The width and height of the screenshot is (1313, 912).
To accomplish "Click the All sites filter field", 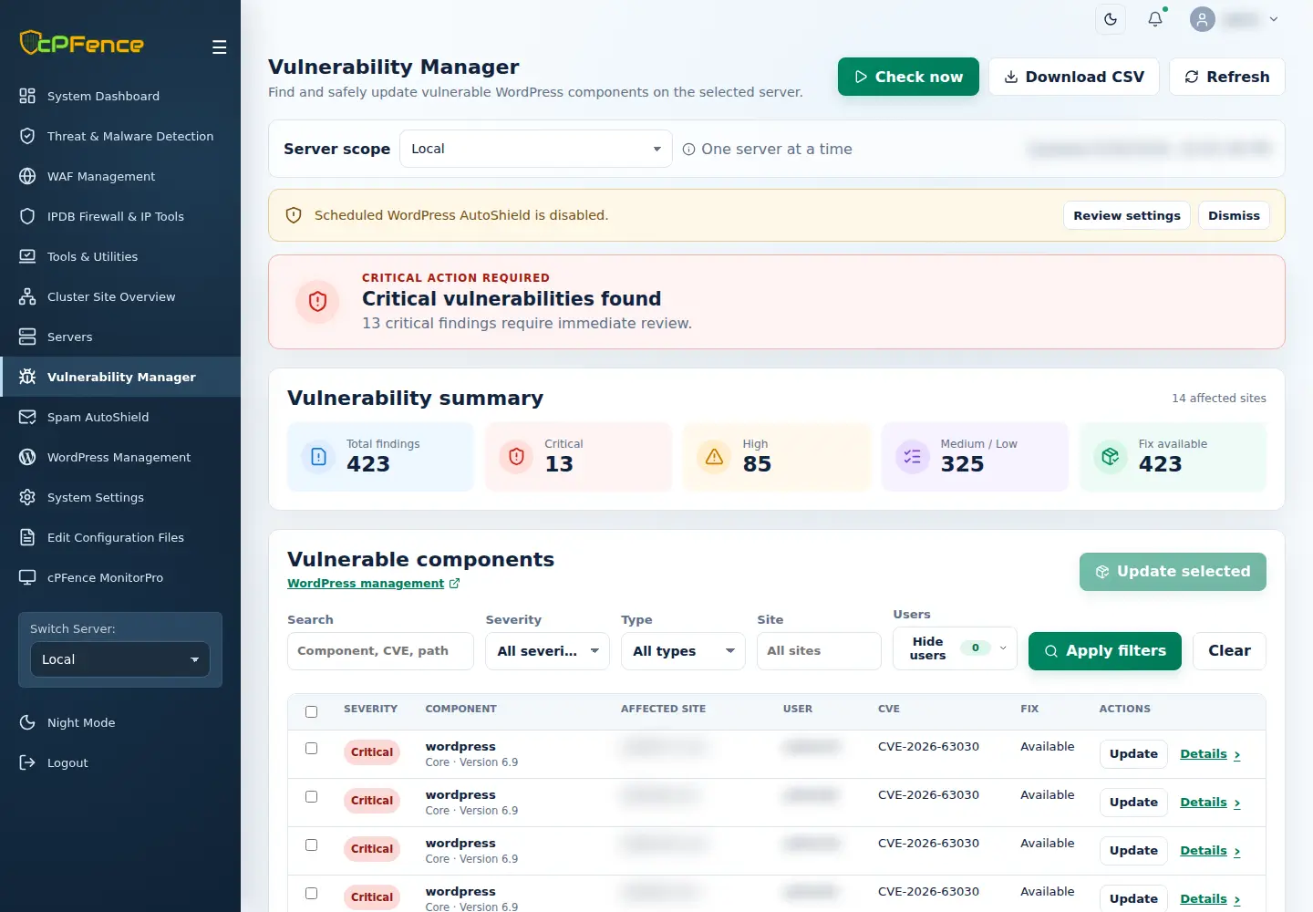I will point(819,651).
